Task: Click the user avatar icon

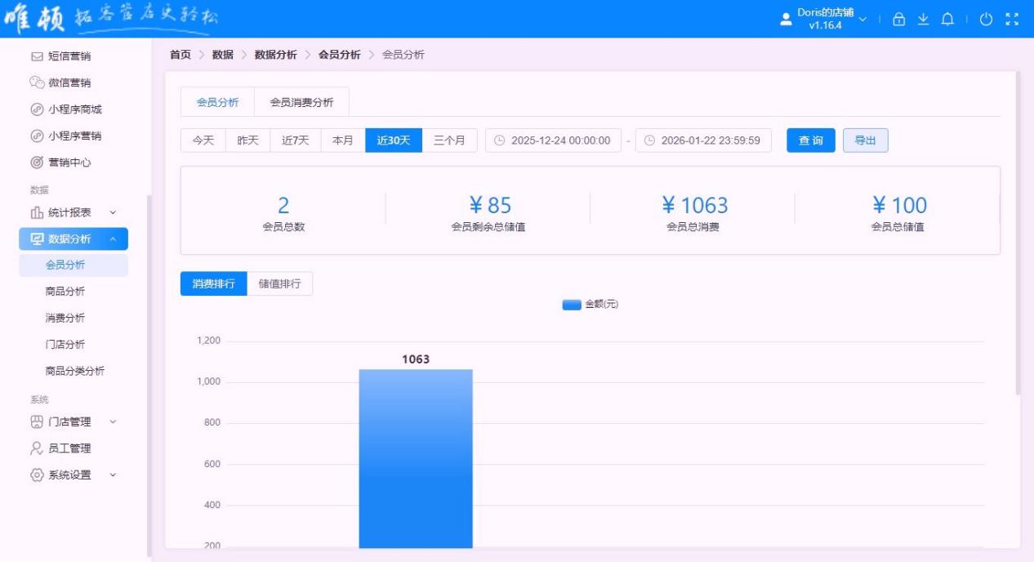Action: click(x=786, y=20)
